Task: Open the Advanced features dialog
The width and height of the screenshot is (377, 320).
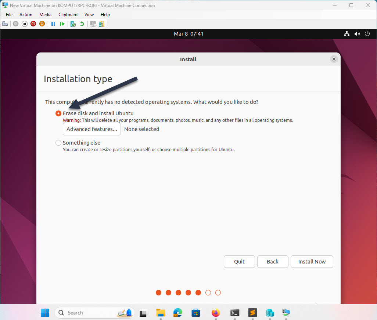Action: 91,129
